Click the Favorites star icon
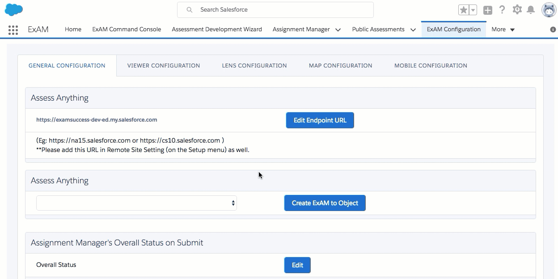The height and width of the screenshot is (279, 558). coord(464,10)
